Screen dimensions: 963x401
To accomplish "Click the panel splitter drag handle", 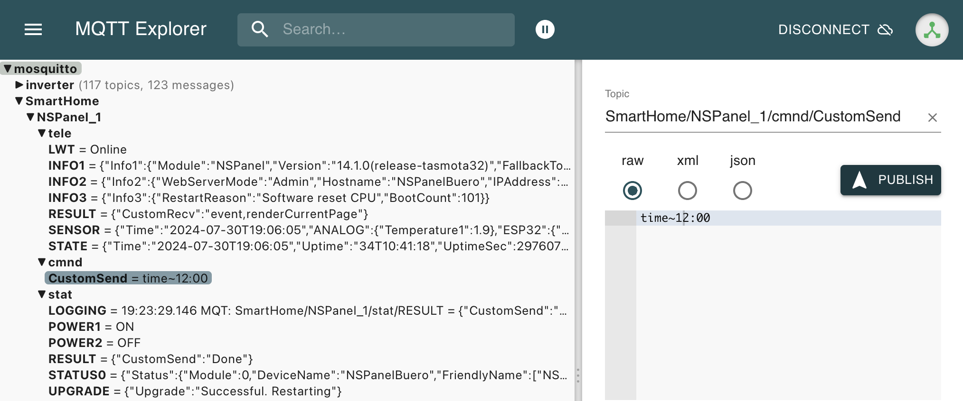I will (578, 375).
